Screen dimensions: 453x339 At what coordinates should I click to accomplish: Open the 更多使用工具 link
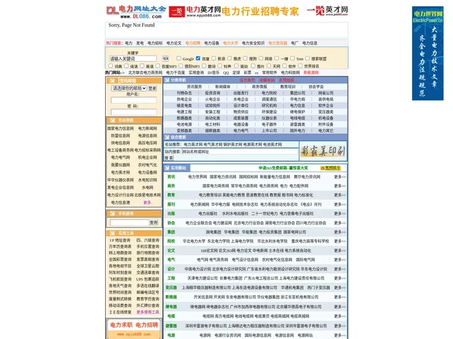[148, 312]
